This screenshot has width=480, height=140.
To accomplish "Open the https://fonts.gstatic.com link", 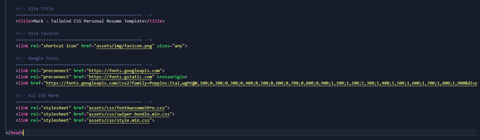I will point(121,77).
